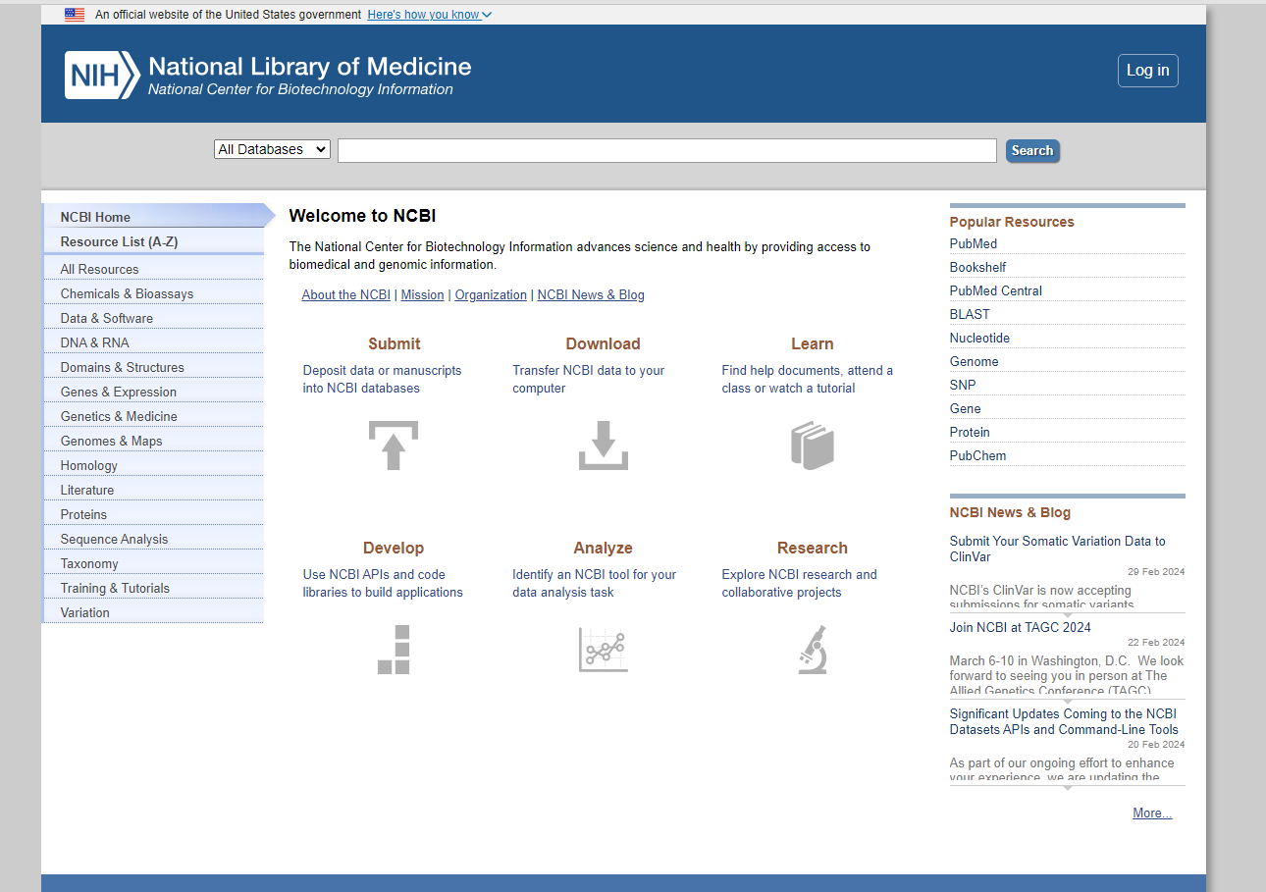Open PubMed Central resource link

coord(996,290)
